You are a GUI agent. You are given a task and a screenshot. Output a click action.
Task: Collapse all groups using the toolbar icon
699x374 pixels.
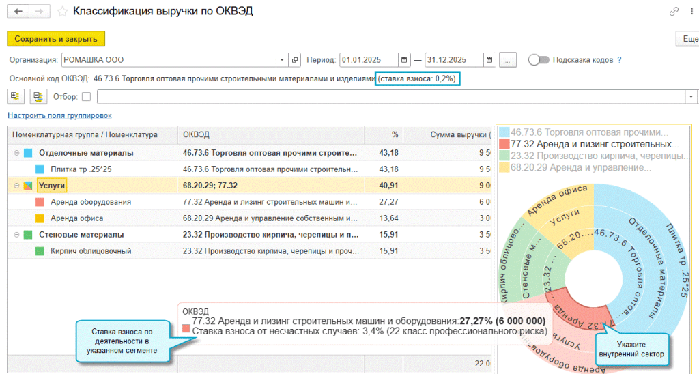[38, 96]
